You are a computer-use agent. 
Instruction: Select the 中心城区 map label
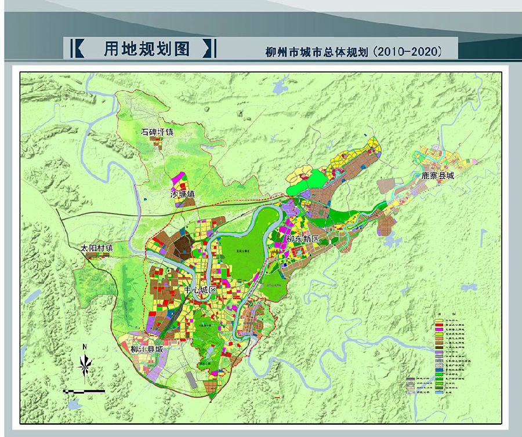(x=200, y=289)
